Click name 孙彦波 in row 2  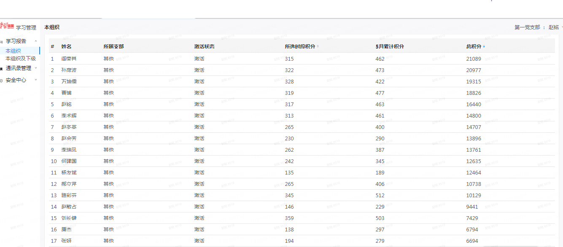tap(69, 70)
